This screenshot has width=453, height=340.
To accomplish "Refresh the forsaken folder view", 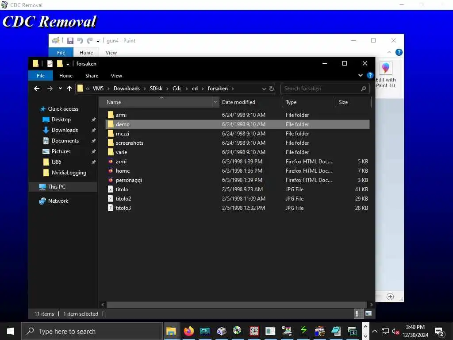I will (x=271, y=89).
